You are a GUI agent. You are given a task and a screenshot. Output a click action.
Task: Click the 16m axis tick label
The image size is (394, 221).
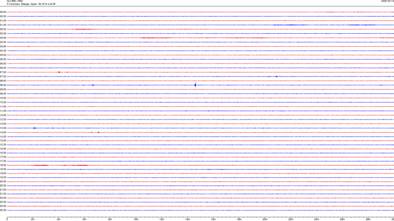coord(213,219)
